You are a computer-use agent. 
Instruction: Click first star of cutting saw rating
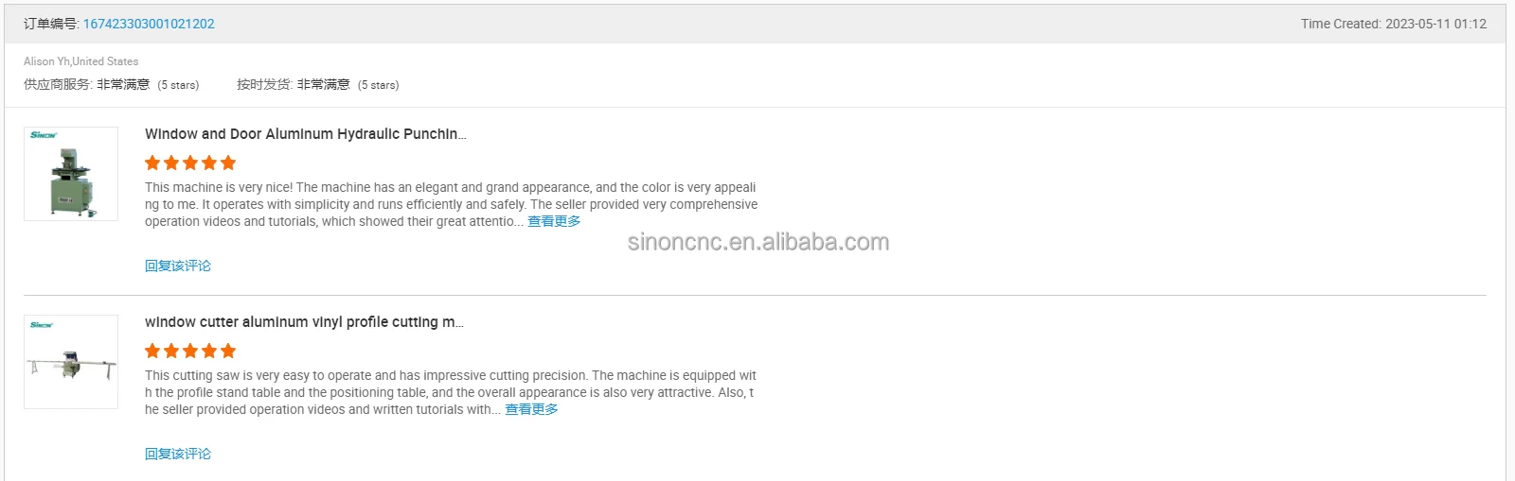click(x=152, y=351)
